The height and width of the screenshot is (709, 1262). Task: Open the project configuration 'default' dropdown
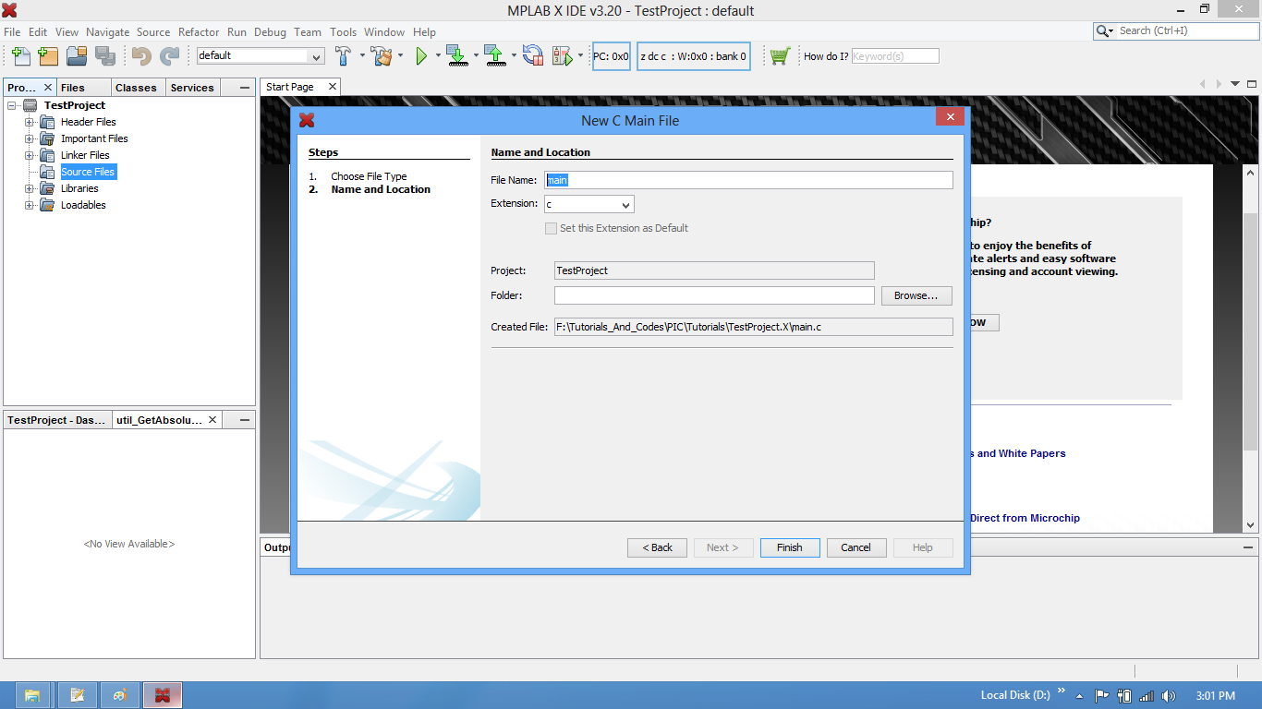coord(317,56)
